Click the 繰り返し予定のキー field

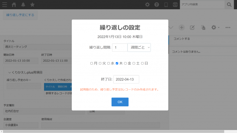[x=24, y=86]
